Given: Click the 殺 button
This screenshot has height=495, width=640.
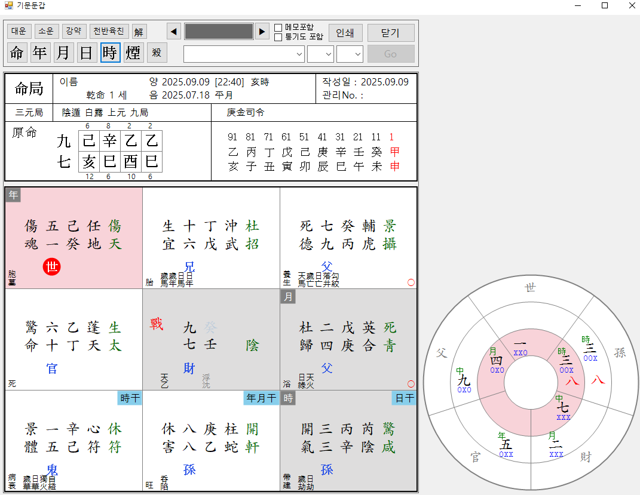Looking at the screenshot, I should click(157, 53).
